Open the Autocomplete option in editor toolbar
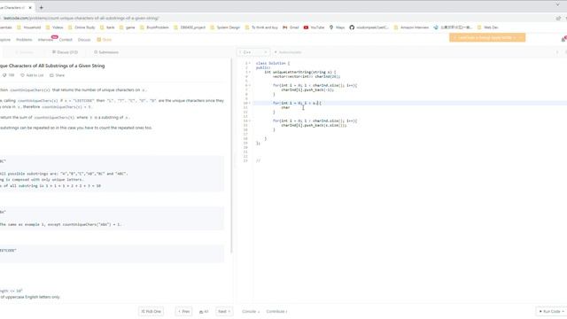567x319 pixels. (288, 52)
